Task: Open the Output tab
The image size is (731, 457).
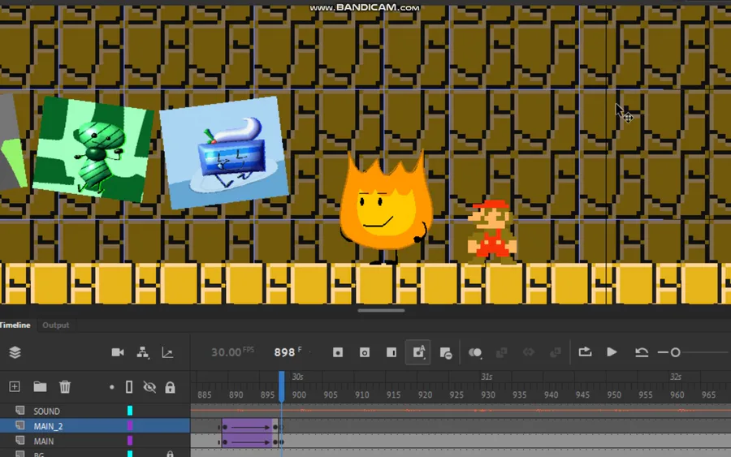Action: pyautogui.click(x=55, y=326)
